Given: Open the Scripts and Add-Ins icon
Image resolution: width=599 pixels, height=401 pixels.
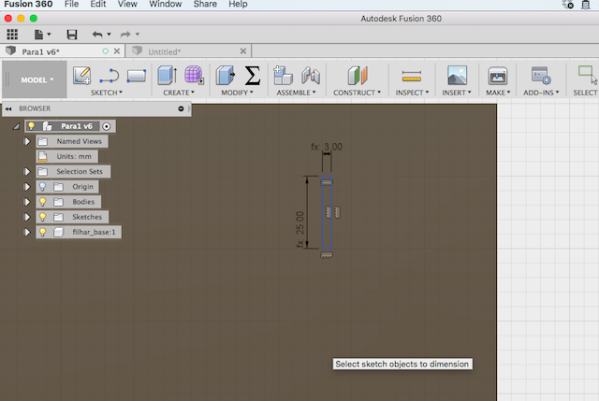Looking at the screenshot, I should [541, 75].
